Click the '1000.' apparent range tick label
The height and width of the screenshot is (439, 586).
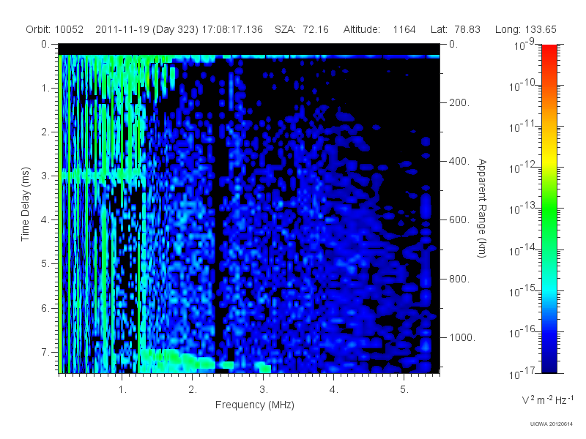coord(462,337)
